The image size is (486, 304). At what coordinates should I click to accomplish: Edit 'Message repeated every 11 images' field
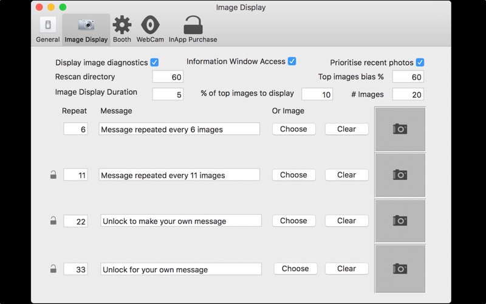[x=179, y=174]
